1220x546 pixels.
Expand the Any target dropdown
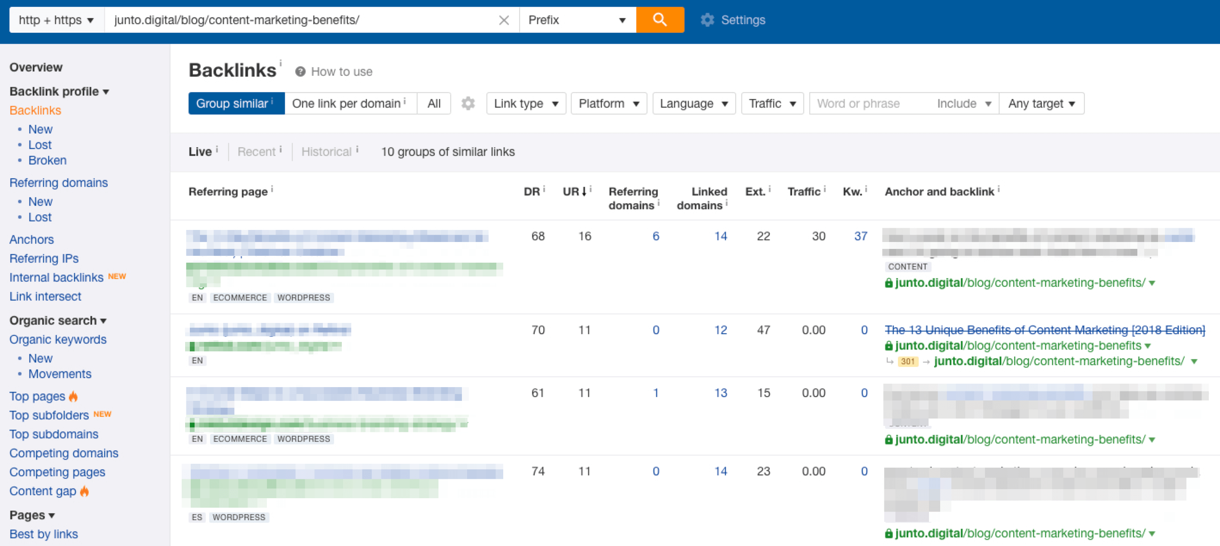(x=1041, y=103)
